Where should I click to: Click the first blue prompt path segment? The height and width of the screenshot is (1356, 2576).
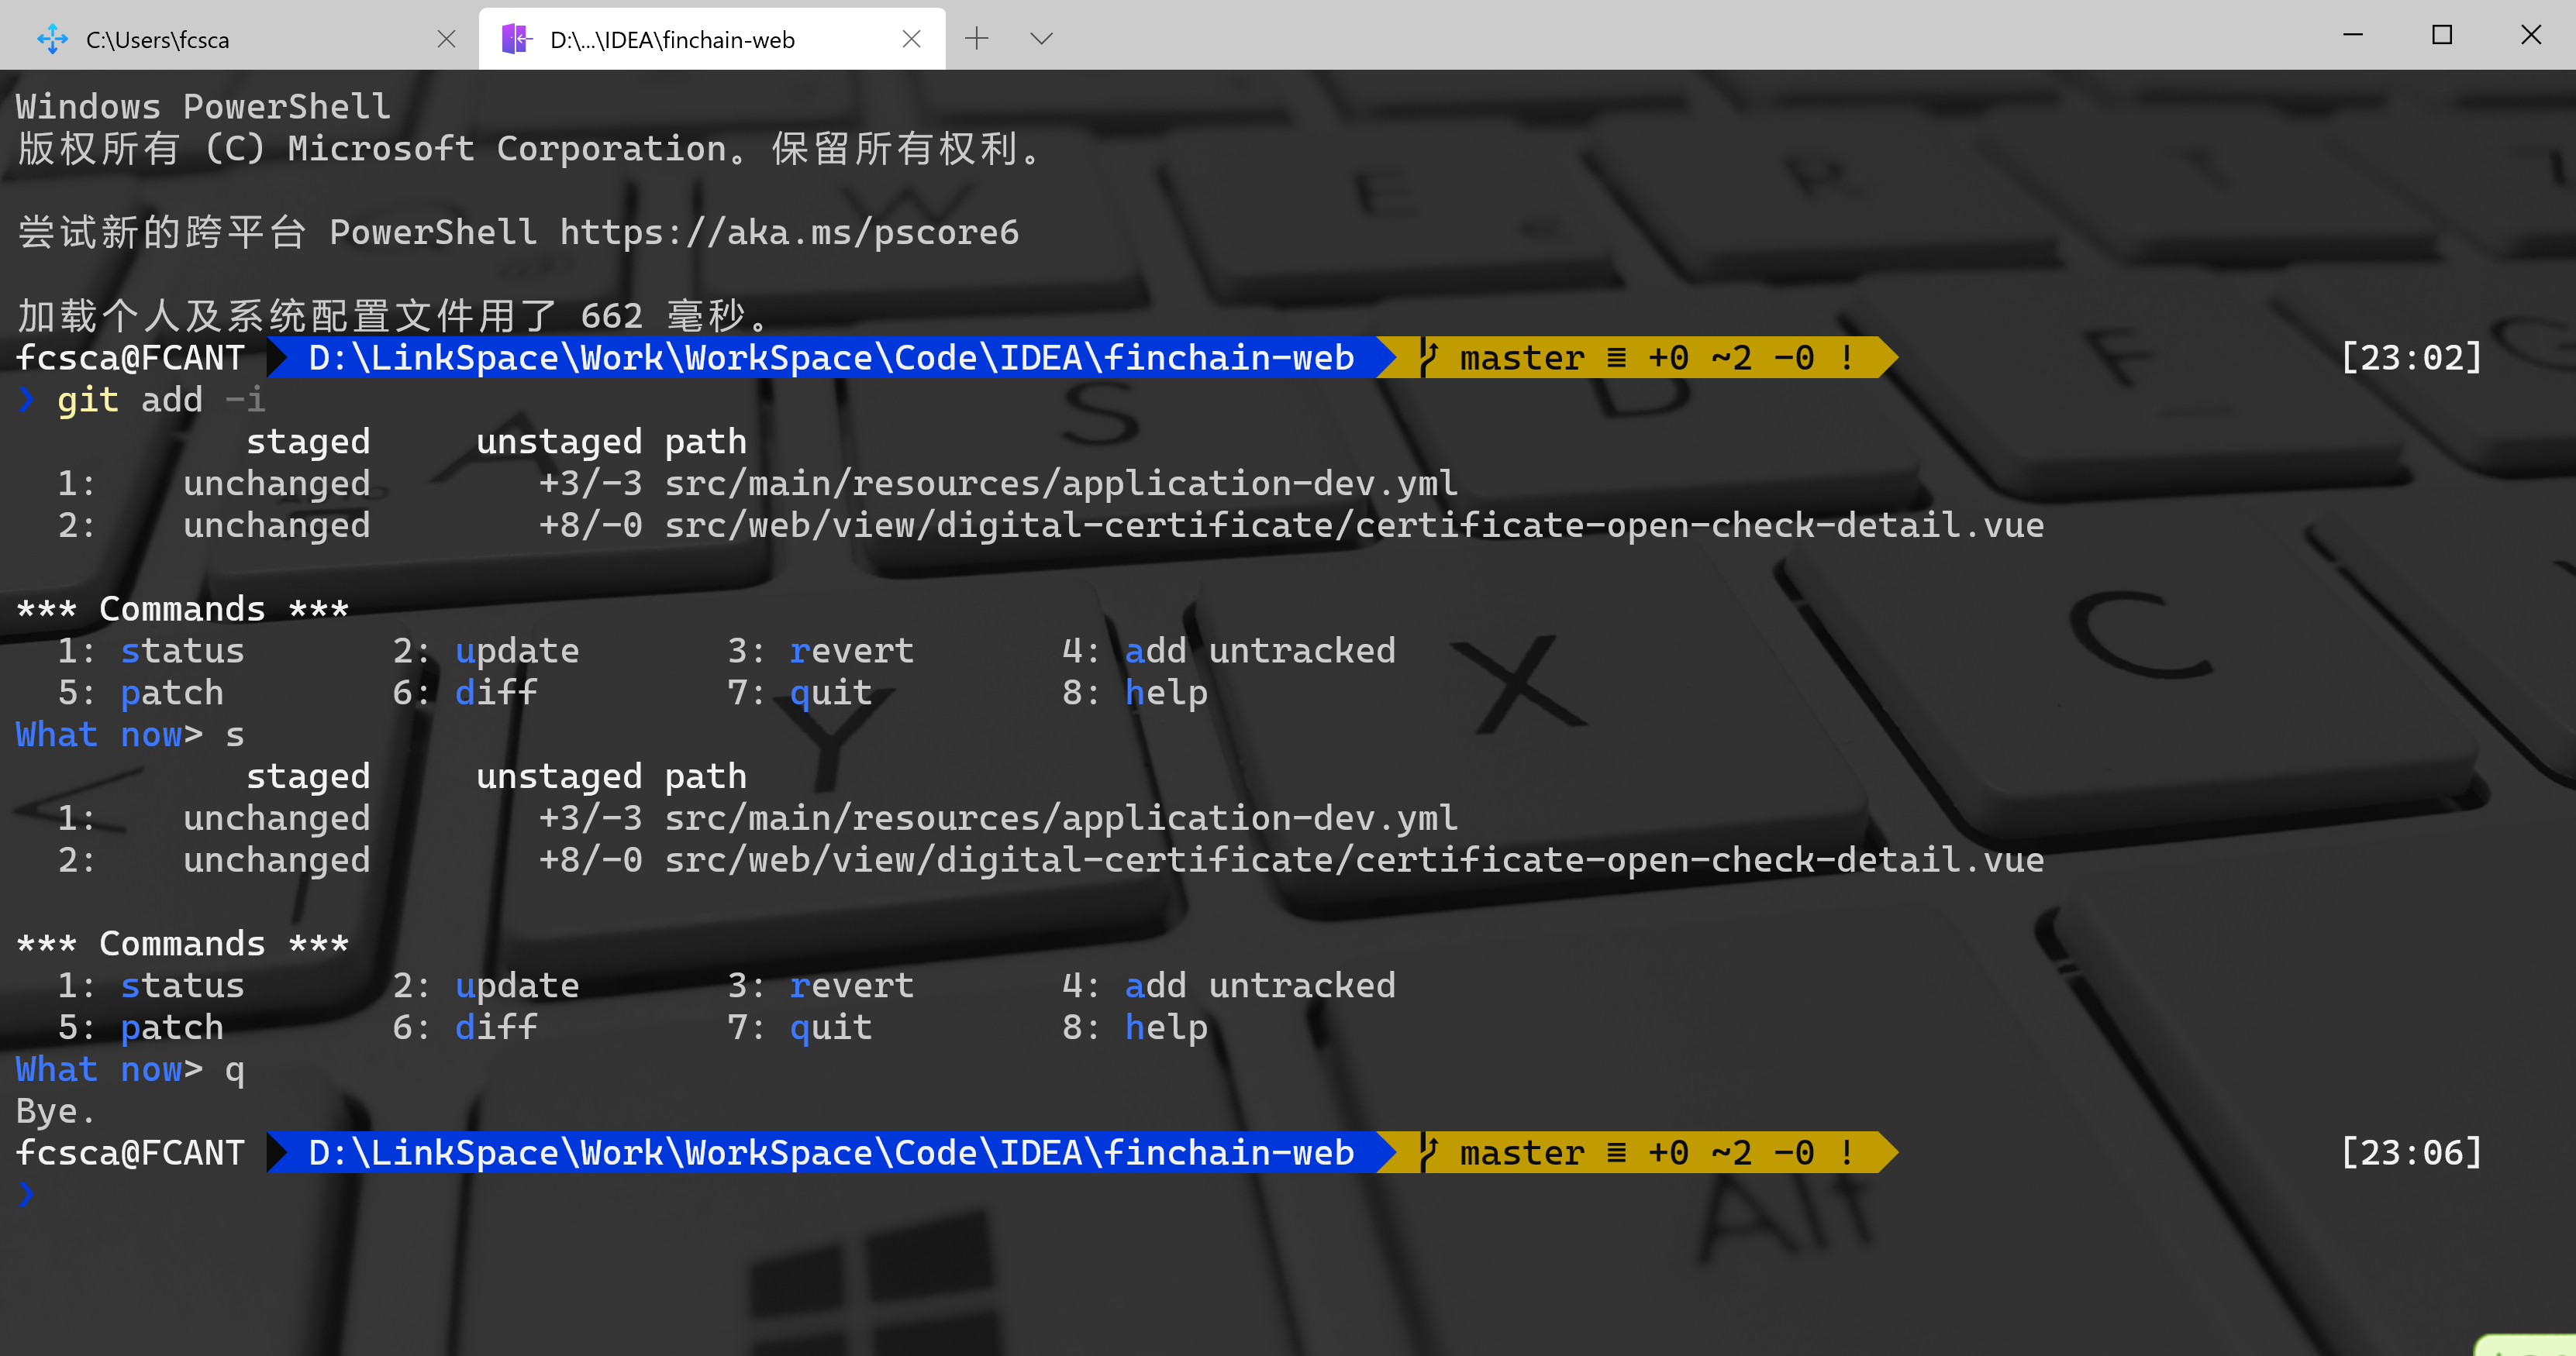point(830,358)
